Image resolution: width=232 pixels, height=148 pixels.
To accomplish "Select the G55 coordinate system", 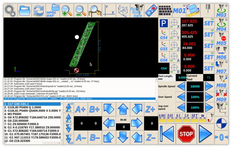I will click(x=164, y=46).
